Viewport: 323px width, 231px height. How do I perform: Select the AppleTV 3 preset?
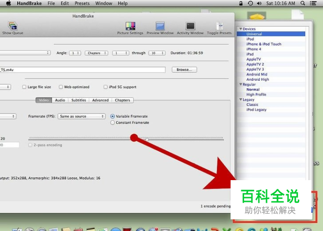click(271, 70)
